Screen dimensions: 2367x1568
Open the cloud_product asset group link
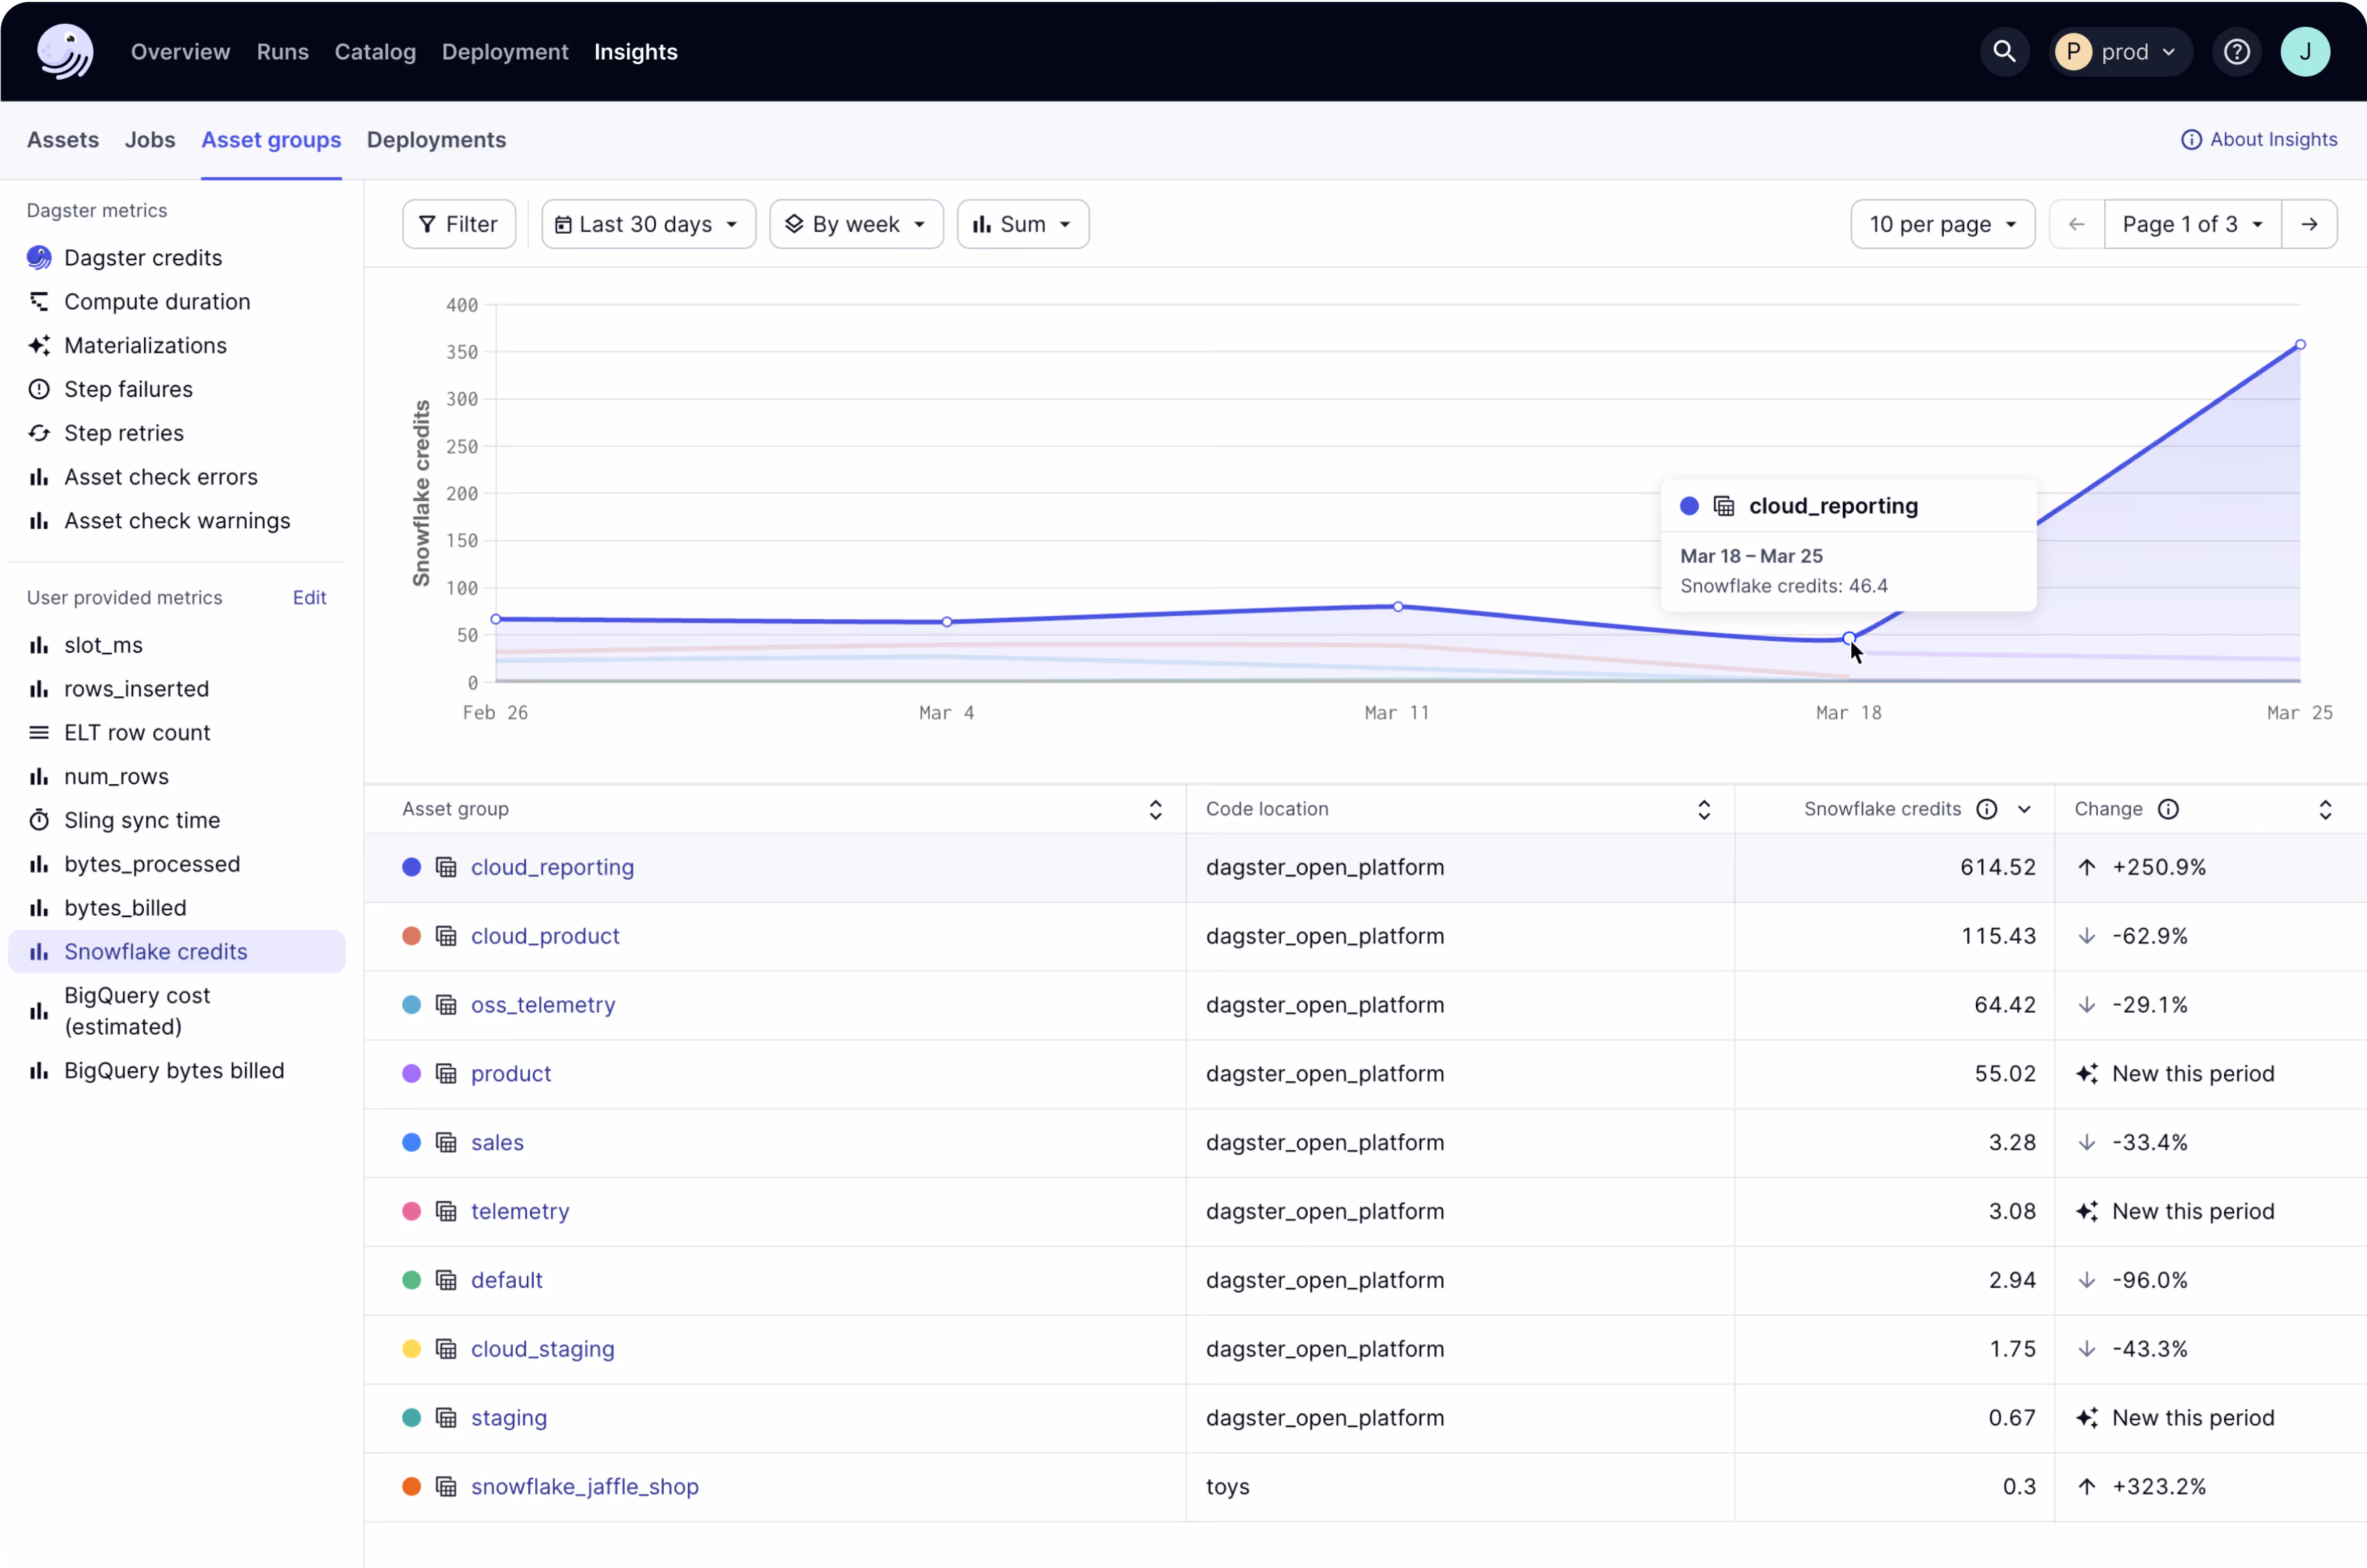click(x=545, y=936)
